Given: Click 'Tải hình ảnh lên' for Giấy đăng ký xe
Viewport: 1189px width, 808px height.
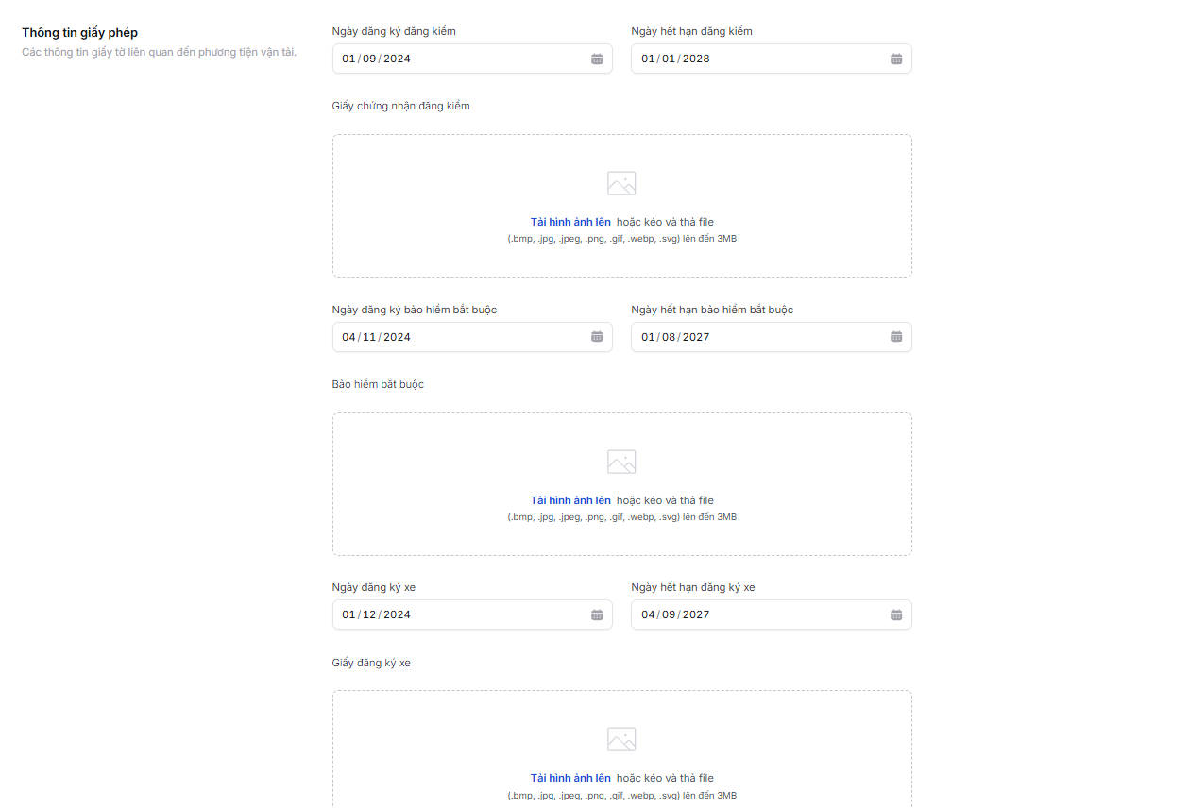Looking at the screenshot, I should [570, 778].
